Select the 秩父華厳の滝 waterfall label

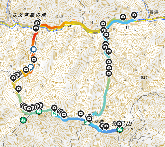[29, 15]
